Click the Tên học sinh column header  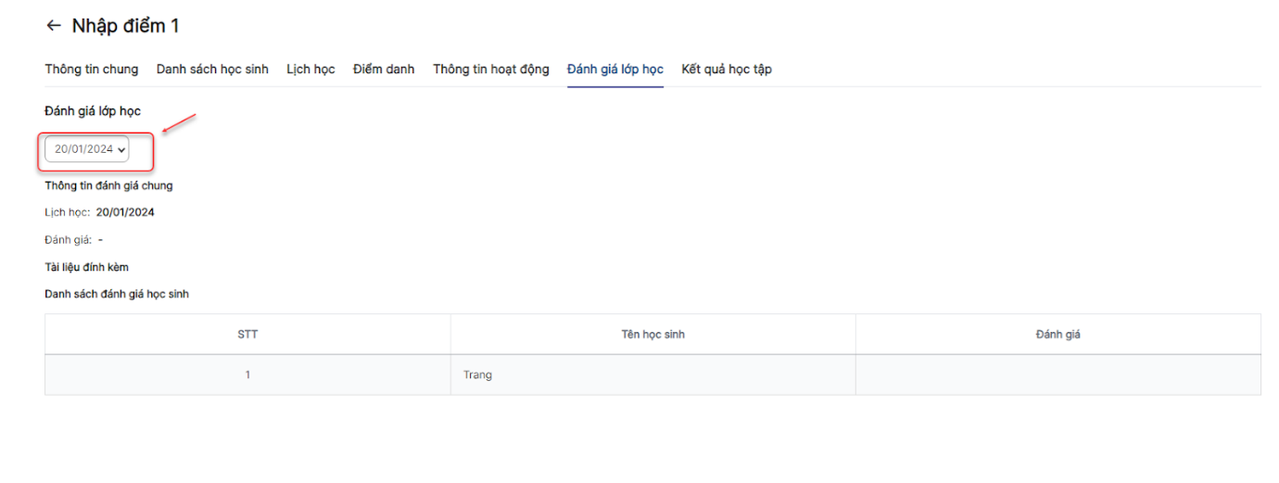[652, 335]
